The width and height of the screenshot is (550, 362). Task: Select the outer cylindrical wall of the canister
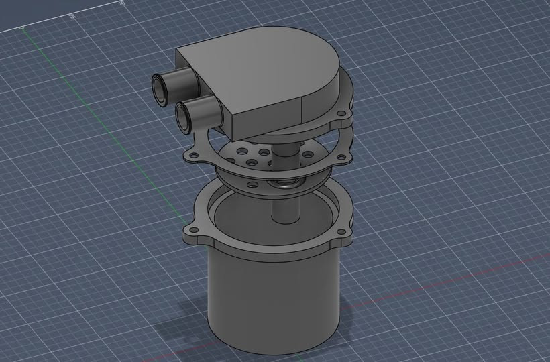[x=274, y=302]
